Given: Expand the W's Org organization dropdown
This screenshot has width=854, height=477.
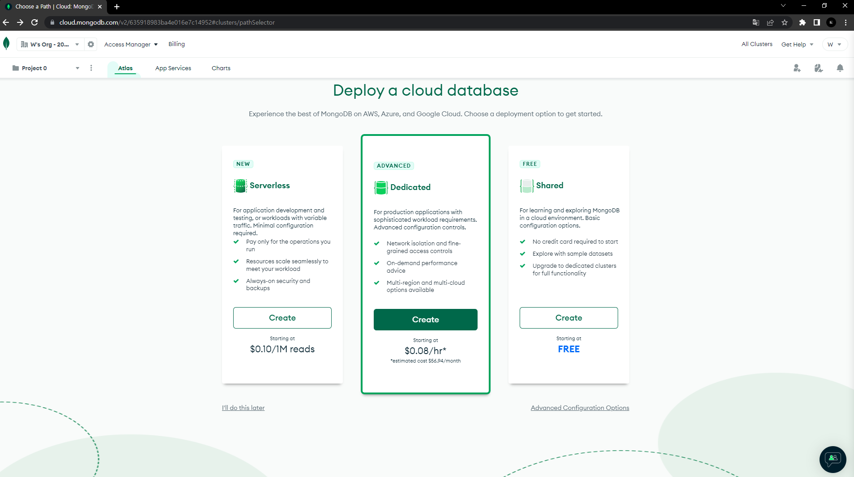Looking at the screenshot, I should 50,44.
